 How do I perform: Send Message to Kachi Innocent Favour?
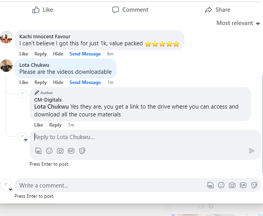tap(85, 54)
